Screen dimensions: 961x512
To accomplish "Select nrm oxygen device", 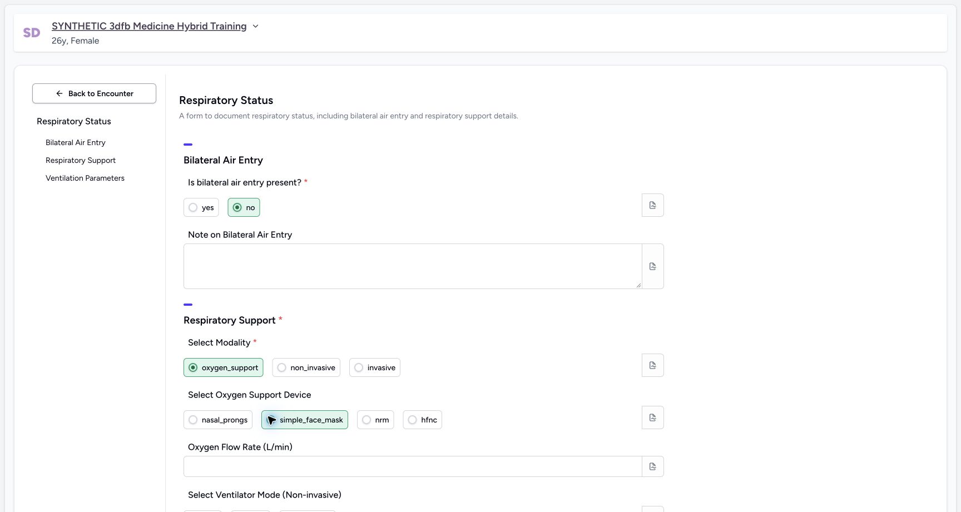I will (x=375, y=420).
